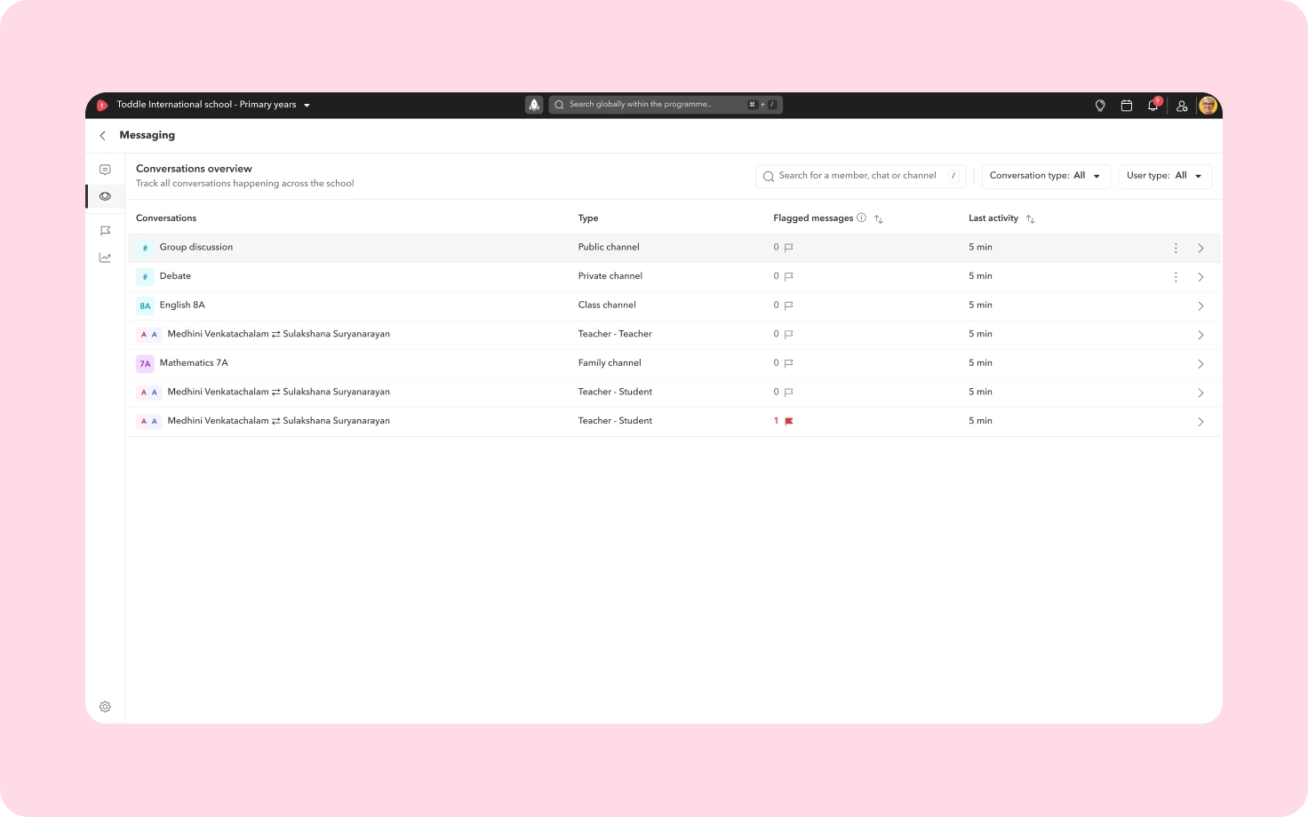Go back using arrow beside Messaging

[x=102, y=136]
